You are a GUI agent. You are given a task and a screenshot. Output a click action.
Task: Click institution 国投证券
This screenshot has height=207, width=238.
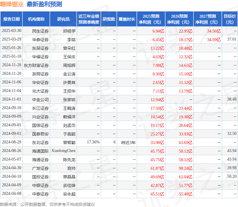click(40, 177)
